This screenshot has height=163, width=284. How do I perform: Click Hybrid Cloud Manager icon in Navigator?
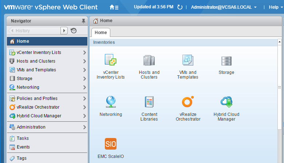[x=12, y=116]
